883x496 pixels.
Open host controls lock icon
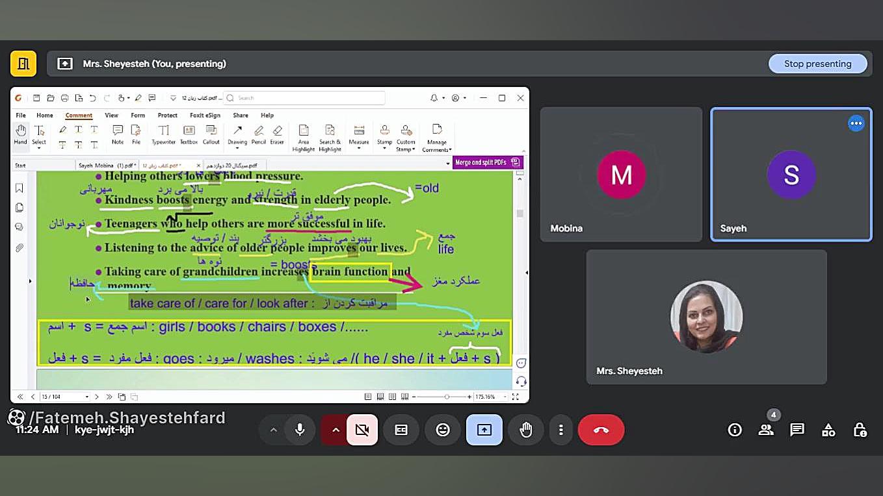(x=860, y=430)
